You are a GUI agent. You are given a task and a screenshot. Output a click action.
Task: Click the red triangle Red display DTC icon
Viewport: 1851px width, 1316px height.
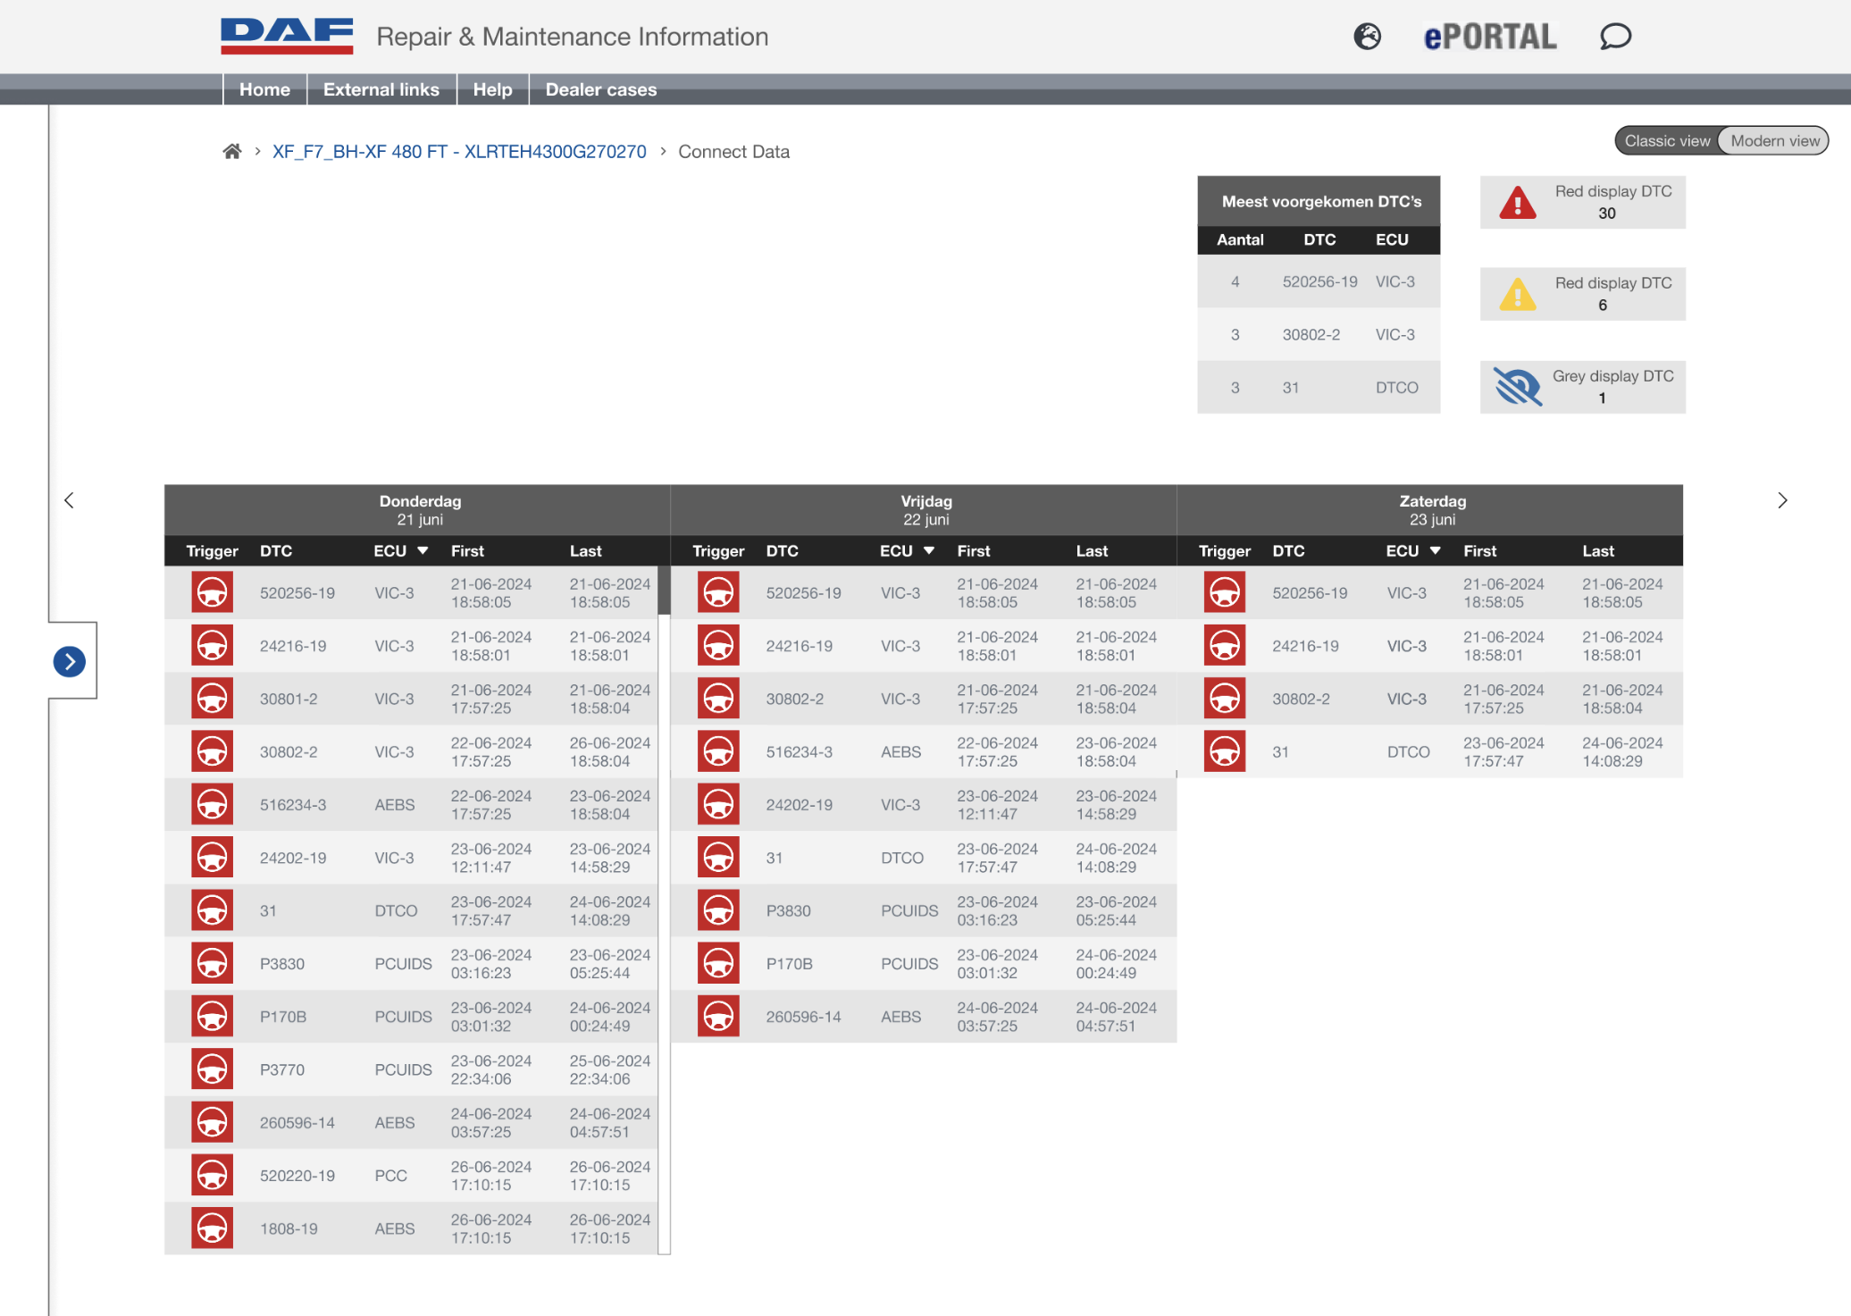click(x=1517, y=203)
